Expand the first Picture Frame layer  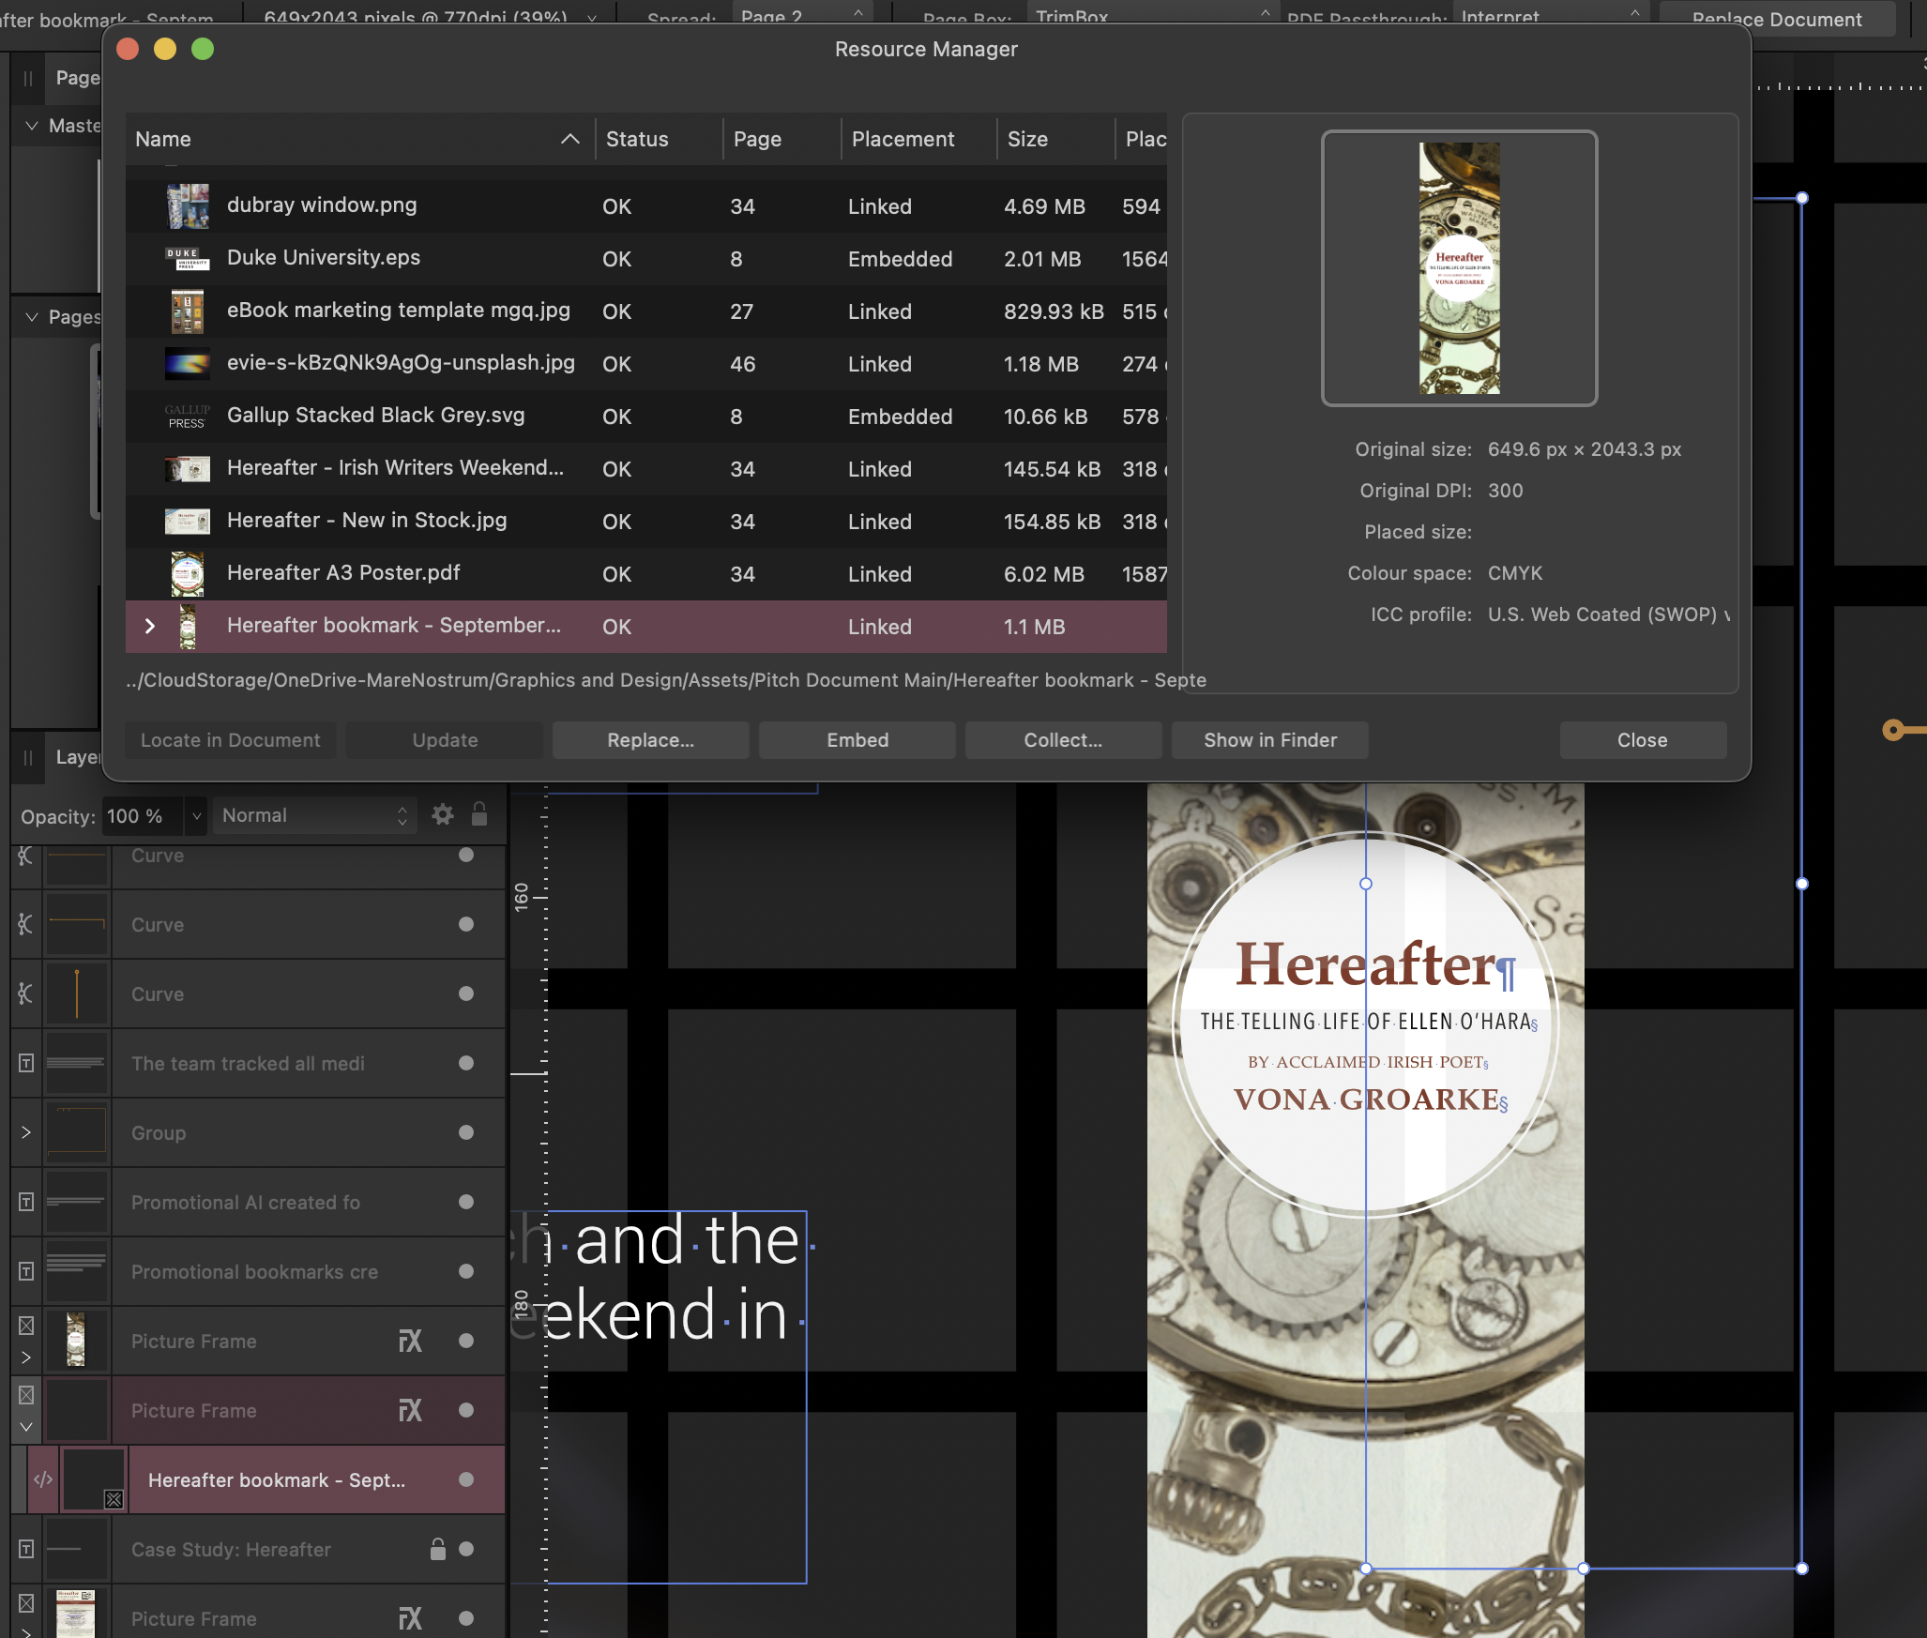[x=26, y=1357]
